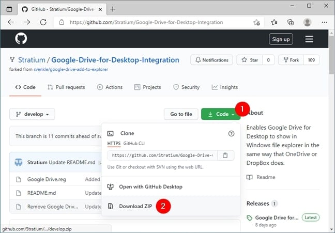Open the Actions tab
The image size is (335, 233).
110,87
